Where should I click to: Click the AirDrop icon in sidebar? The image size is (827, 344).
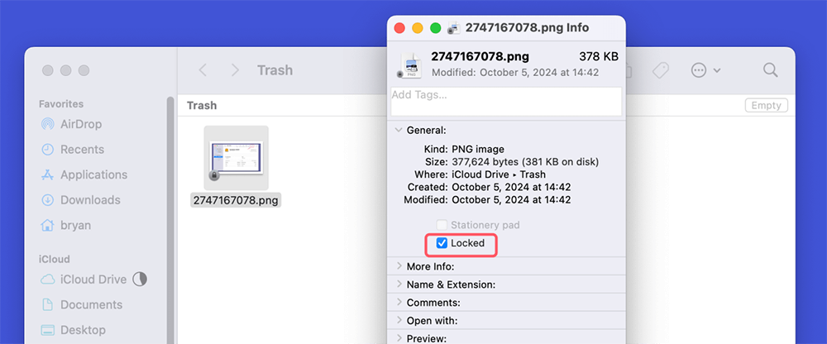(47, 124)
